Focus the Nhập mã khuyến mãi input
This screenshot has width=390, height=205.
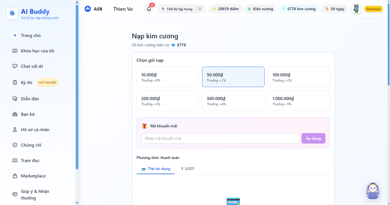(220, 138)
